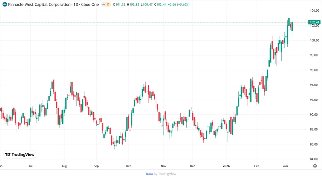Image resolution: width=322 pixels, height=178 pixels.
Task: Click the 'by TradingView' attribution text
Action: click(x=165, y=174)
